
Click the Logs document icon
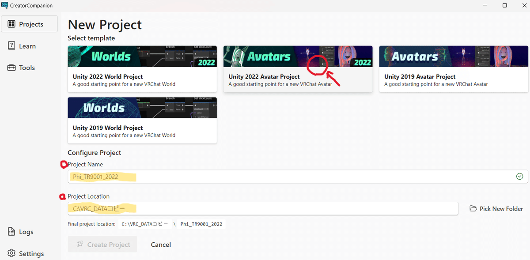click(x=11, y=232)
